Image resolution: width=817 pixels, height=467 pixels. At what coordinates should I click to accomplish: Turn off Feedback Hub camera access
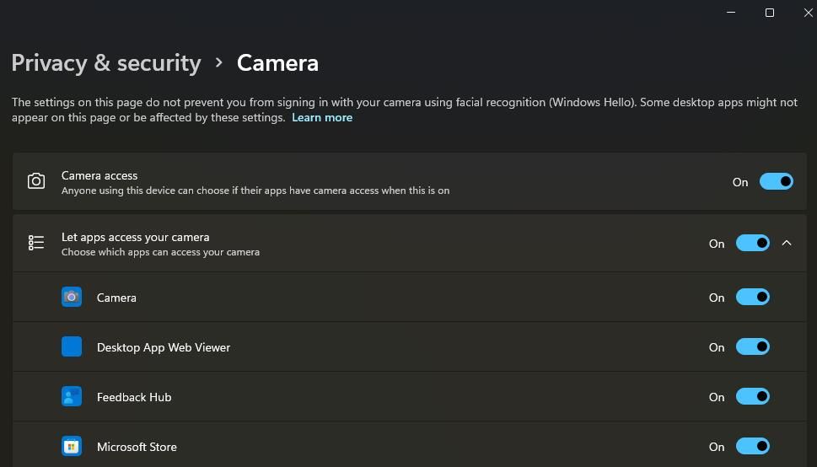752,396
